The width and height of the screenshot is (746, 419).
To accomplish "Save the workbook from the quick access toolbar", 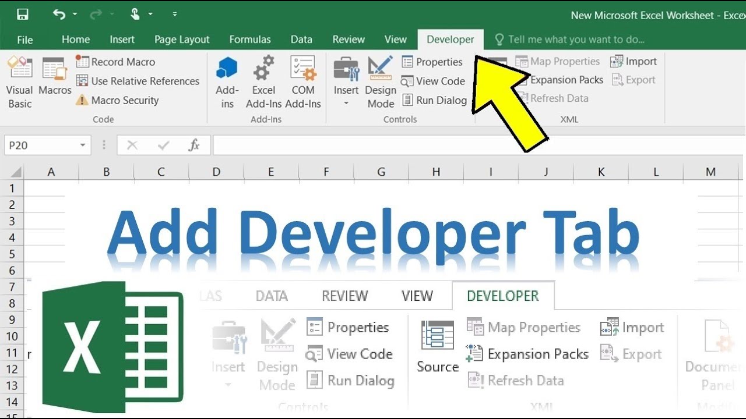I will pyautogui.click(x=23, y=15).
